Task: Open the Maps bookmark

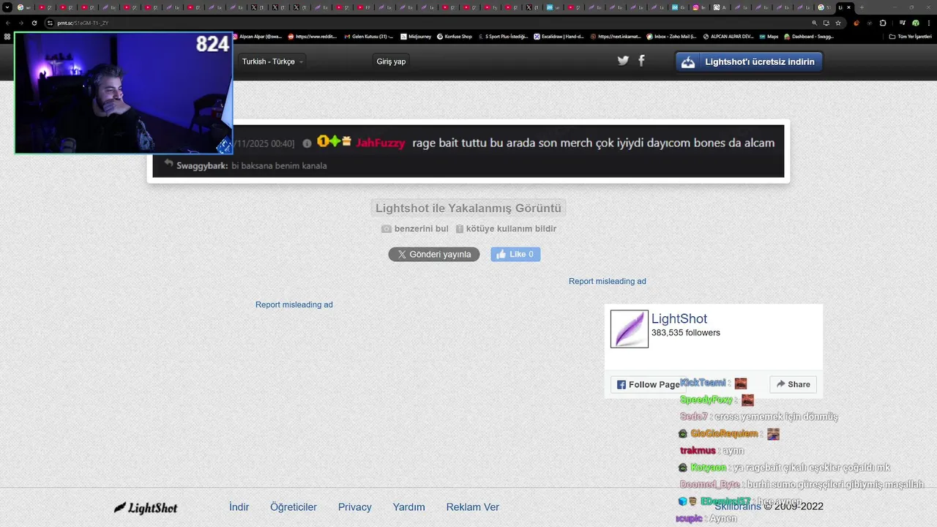Action: click(769, 36)
